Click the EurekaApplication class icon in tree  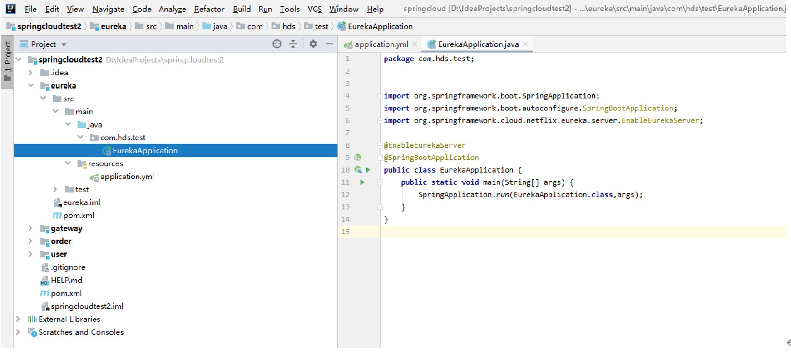[x=107, y=151]
